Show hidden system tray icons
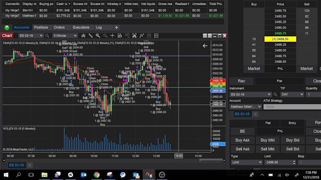This screenshot has width=321, height=180. [262, 175]
